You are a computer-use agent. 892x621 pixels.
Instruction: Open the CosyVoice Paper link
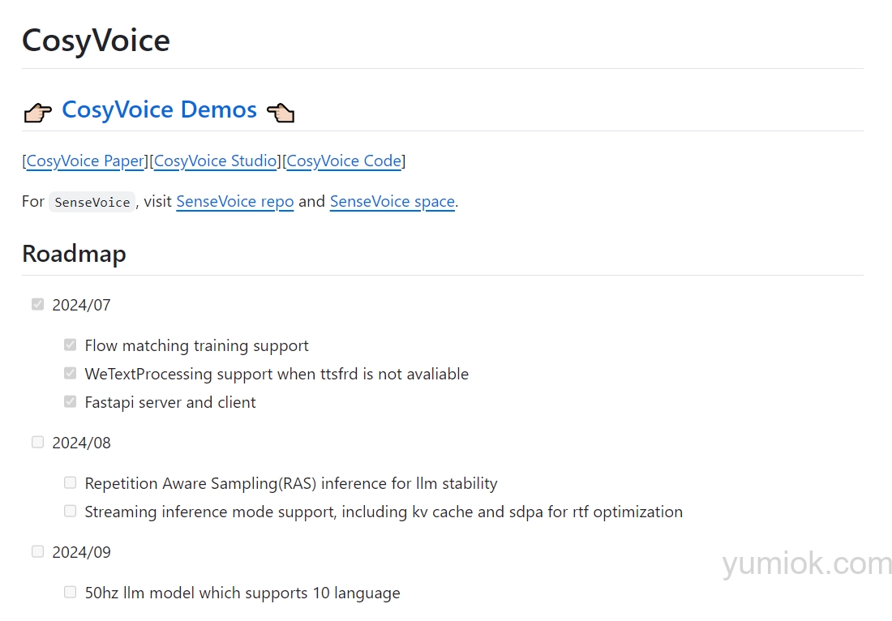pyautogui.click(x=85, y=161)
